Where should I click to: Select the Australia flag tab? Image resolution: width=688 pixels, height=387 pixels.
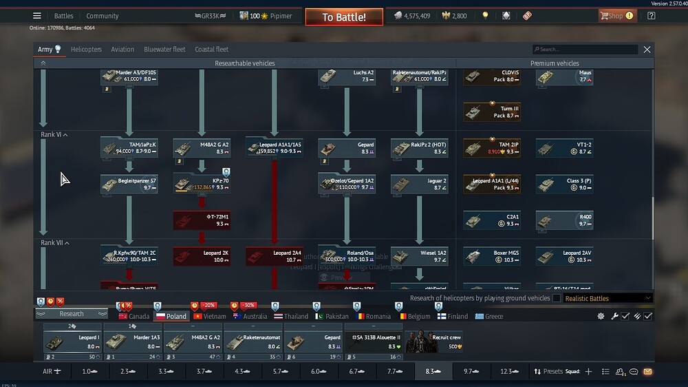coord(250,316)
